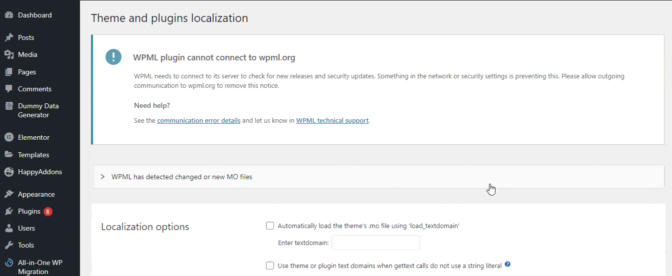
Task: Click the Dashboard gauge icon
Action: click(x=8, y=15)
